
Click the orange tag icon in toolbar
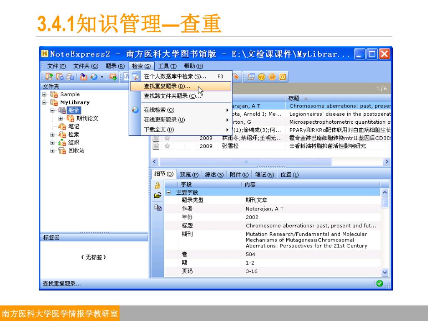coord(236,77)
